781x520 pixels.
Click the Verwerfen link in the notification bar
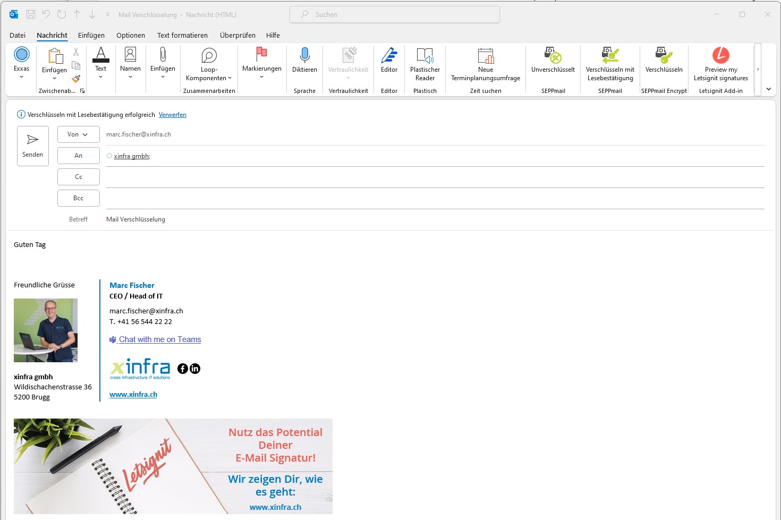pos(172,114)
